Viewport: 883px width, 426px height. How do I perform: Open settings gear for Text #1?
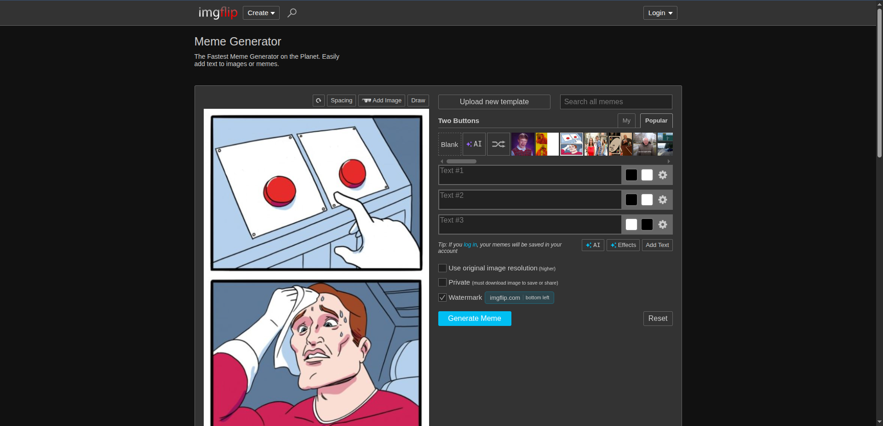tap(663, 175)
